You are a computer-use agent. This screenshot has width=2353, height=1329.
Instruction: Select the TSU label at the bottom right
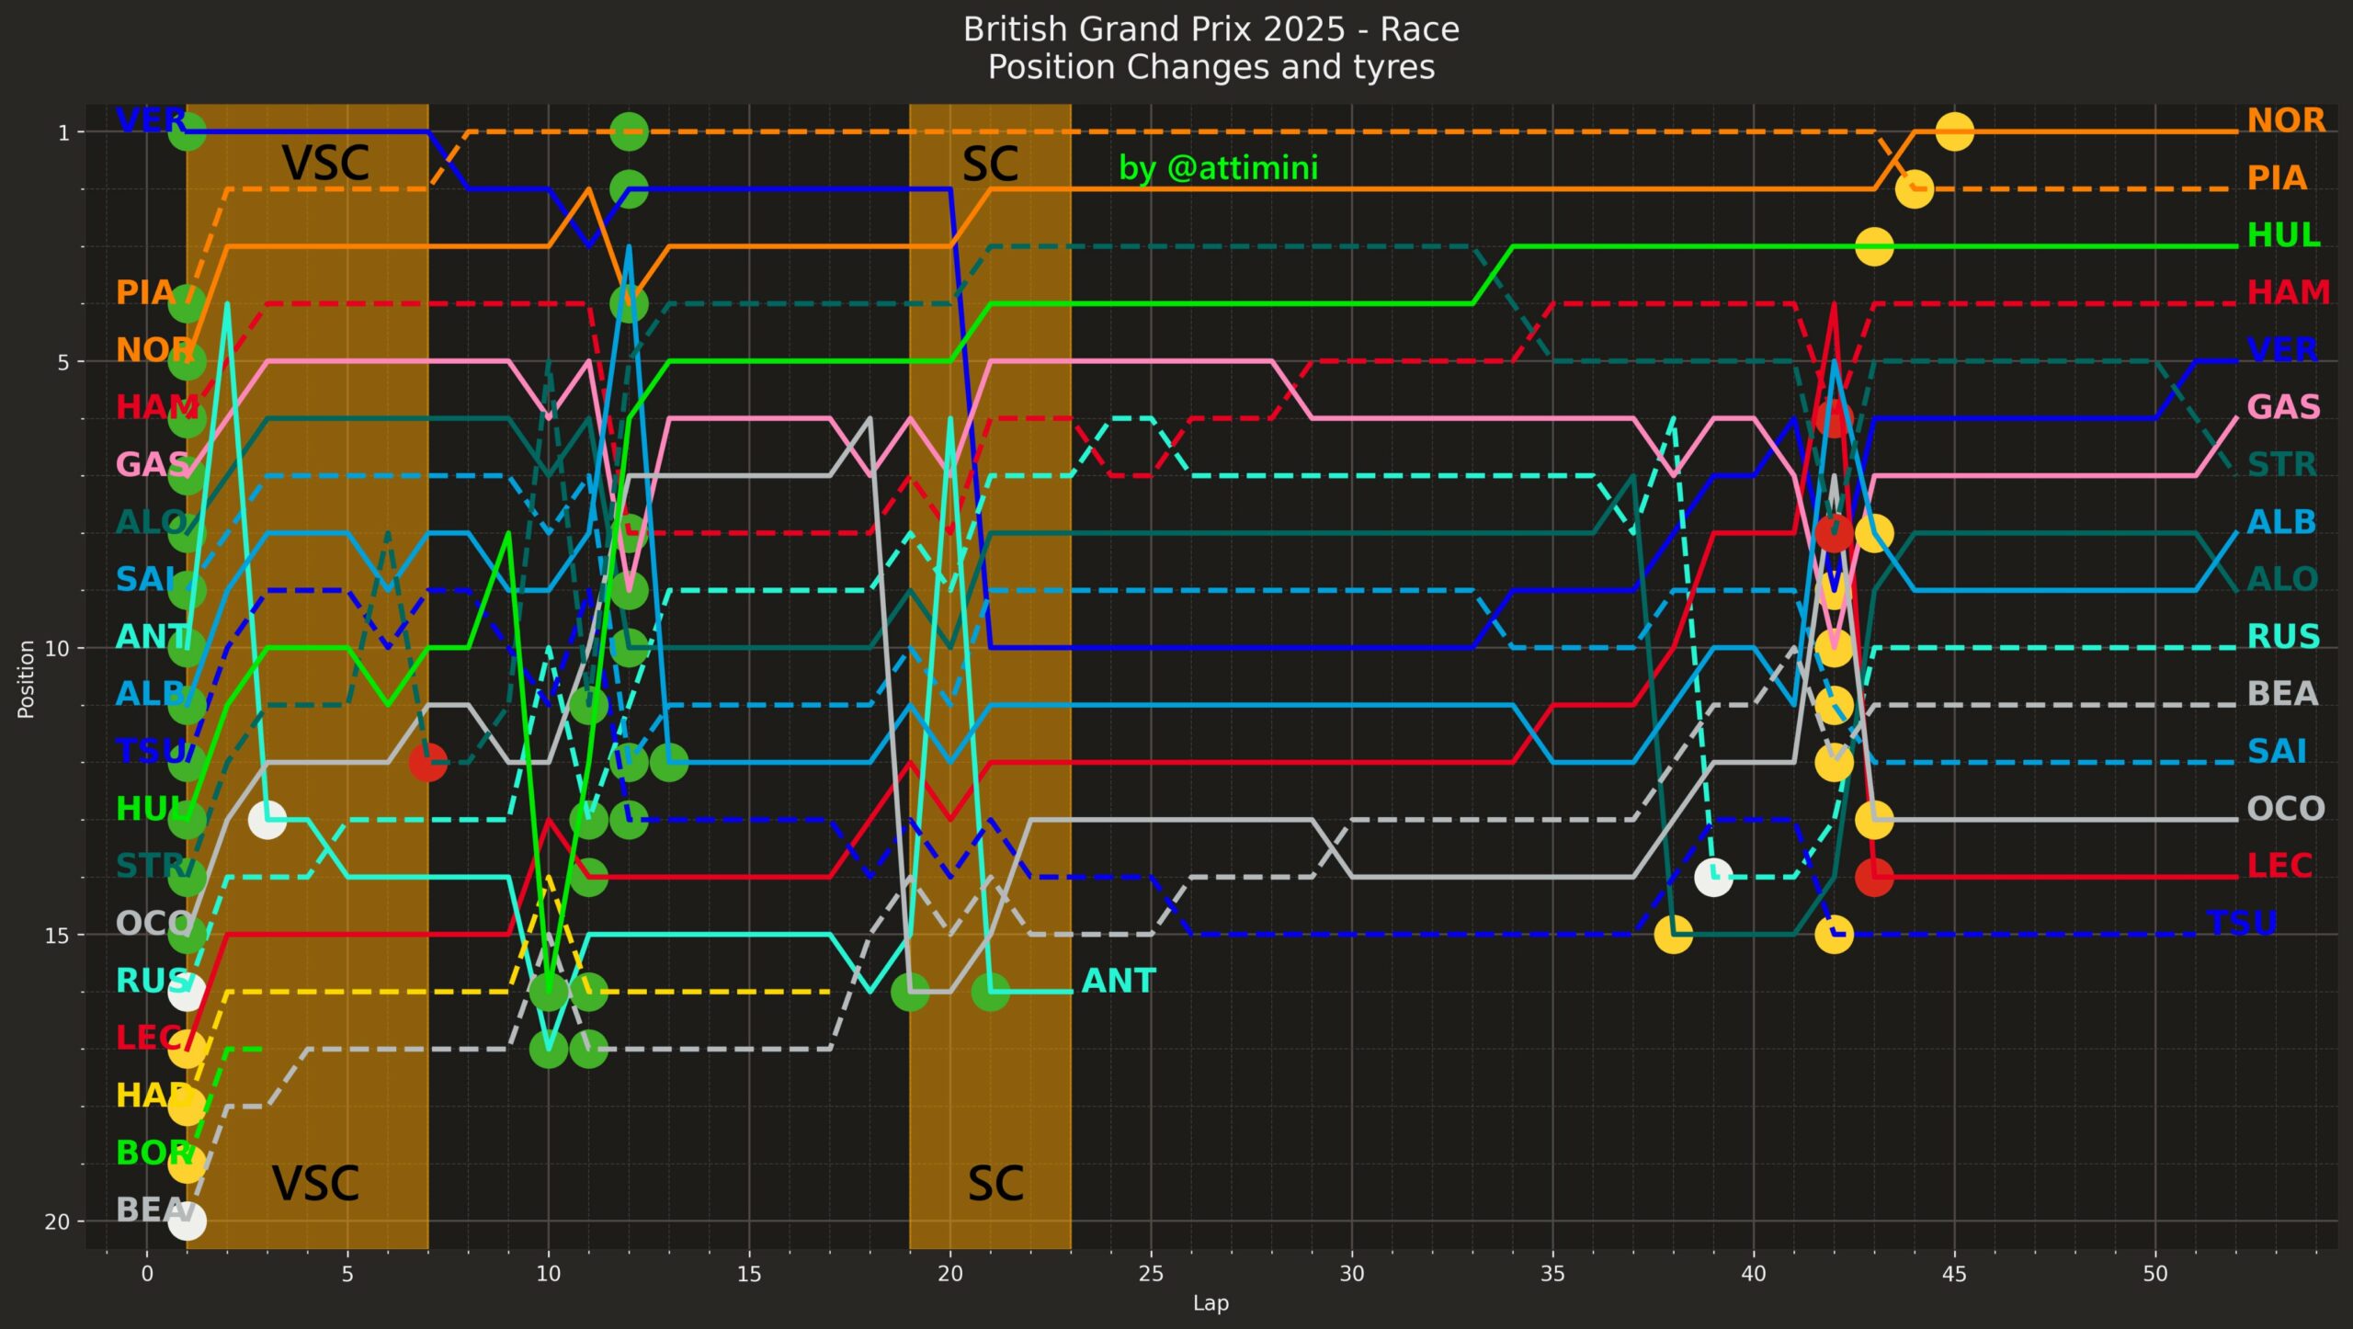2241,923
